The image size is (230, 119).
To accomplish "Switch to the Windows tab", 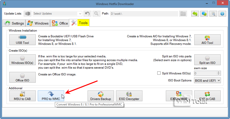I will pyautogui.click(x=38, y=23).
